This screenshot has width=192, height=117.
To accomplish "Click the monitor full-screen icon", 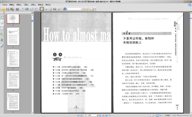I will [x=27, y=9].
